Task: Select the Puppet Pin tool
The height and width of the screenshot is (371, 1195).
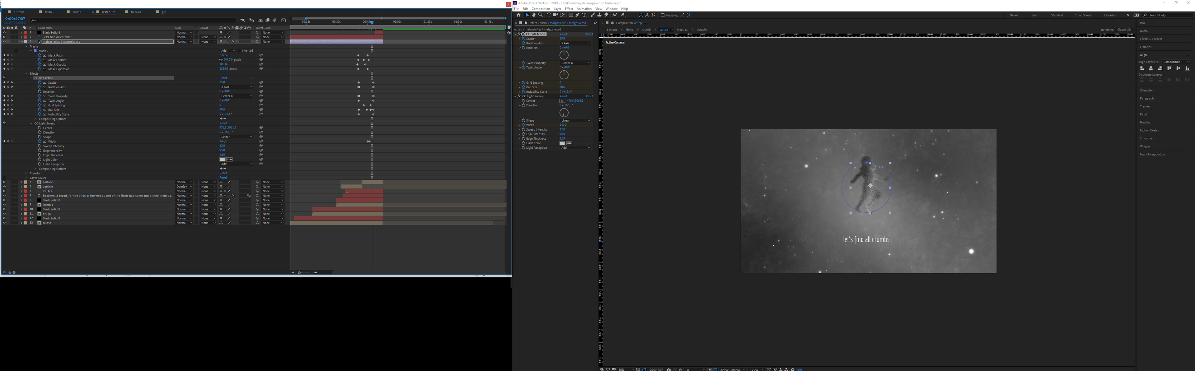Action: pyautogui.click(x=622, y=15)
